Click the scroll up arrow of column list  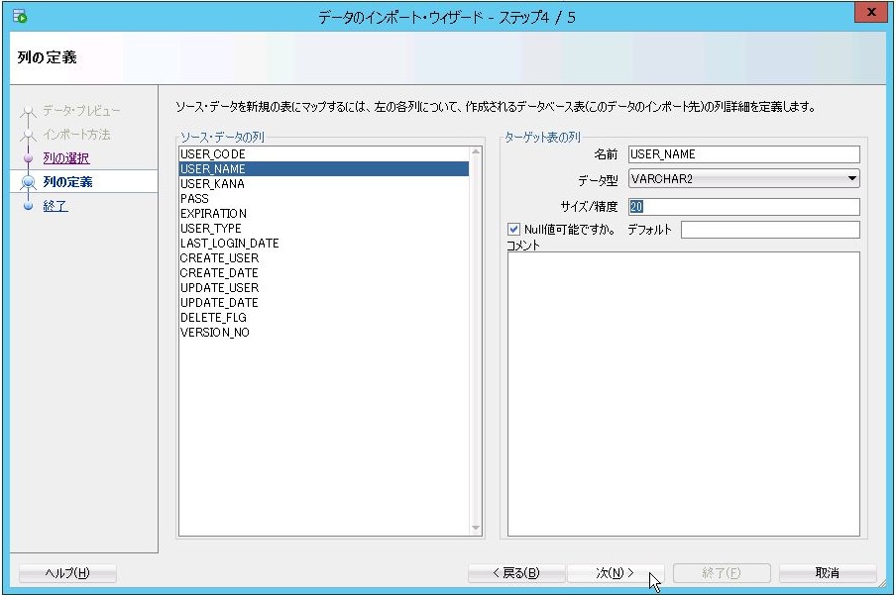tap(475, 152)
